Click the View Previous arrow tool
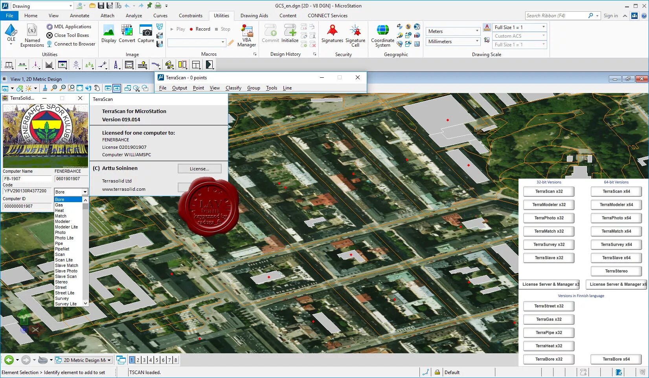This screenshot has width=649, height=378. [108, 88]
